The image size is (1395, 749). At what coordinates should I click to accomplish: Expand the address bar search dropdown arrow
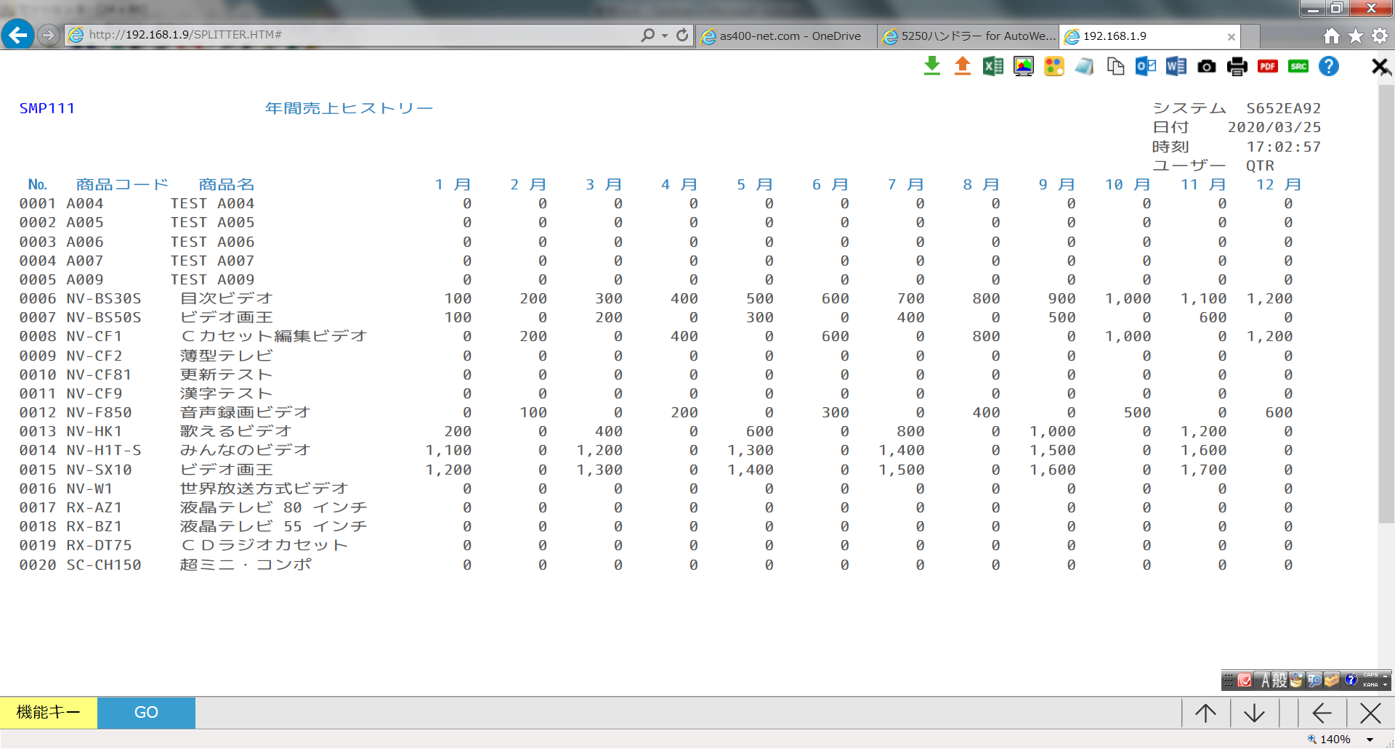tap(665, 36)
